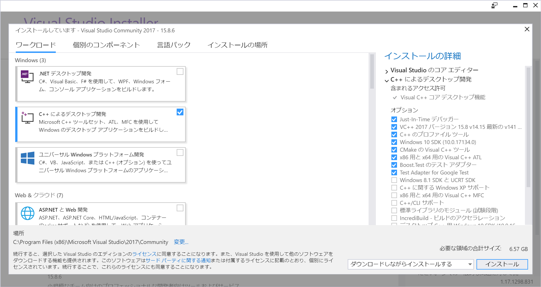This screenshot has width=541, height=287.
Task: Expand Visual Studio のコア エディター section
Action: (x=387, y=71)
